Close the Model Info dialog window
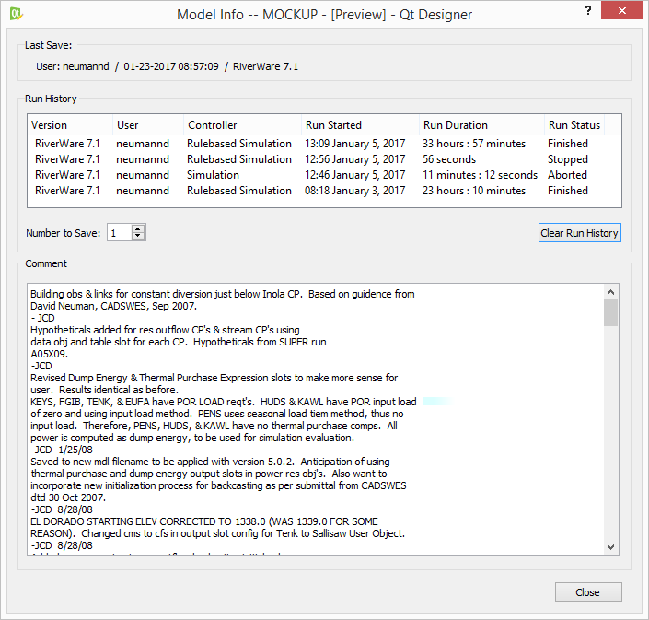This screenshot has height=620, width=649. [x=621, y=11]
